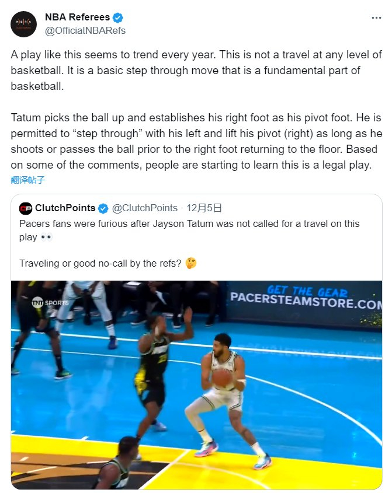Click the main tweet's first paragraph text
Viewport: 392px width, 493px height.
pos(196,71)
